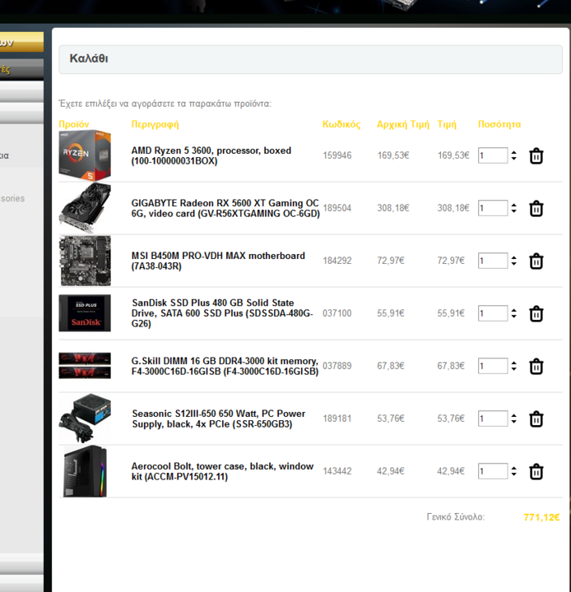The height and width of the screenshot is (592, 571).
Task: Open GIGABYTE Radeon RX 5600 XT product page
Action: (x=225, y=208)
